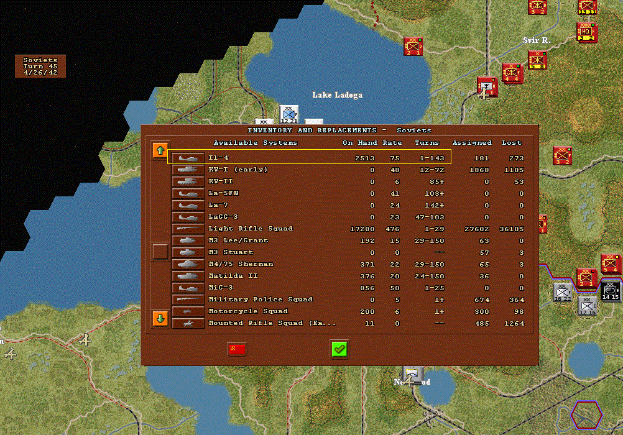Click Light Rifle Squad on-hand value 17280
This screenshot has height=435, width=623.
tap(362, 229)
